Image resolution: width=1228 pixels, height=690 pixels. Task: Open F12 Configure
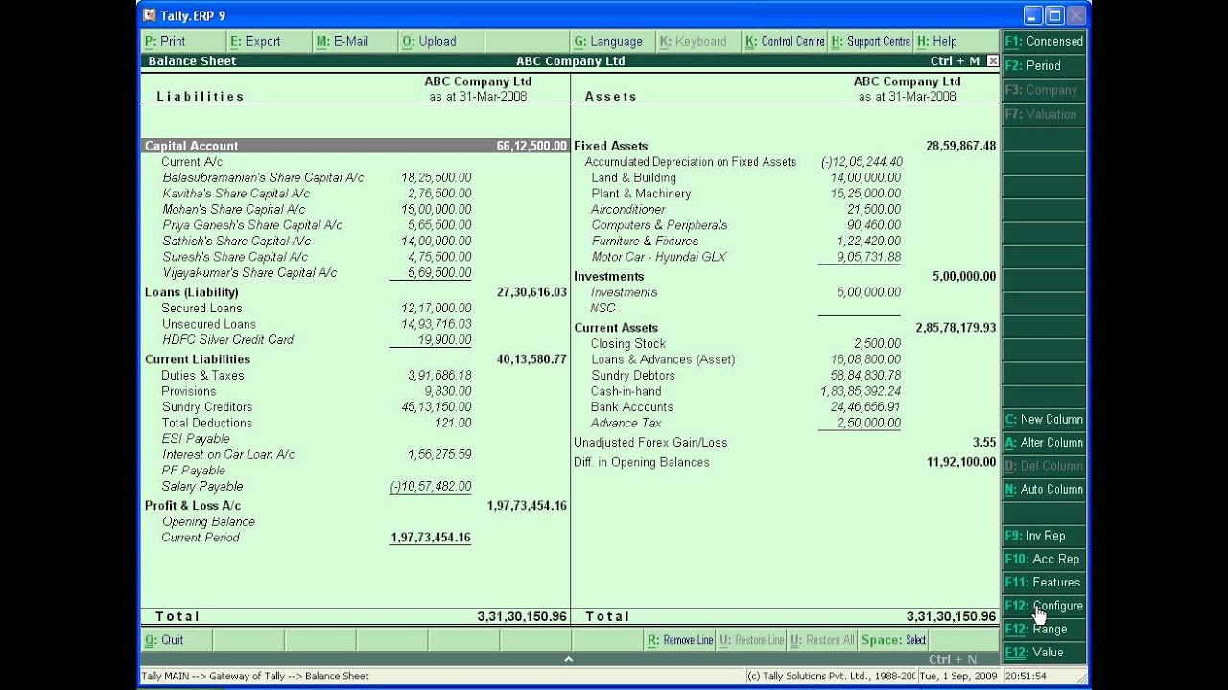click(x=1044, y=606)
